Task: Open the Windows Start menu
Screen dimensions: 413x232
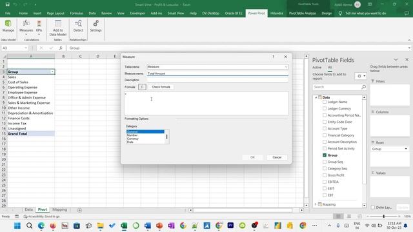Action: pyautogui.click(x=17, y=226)
